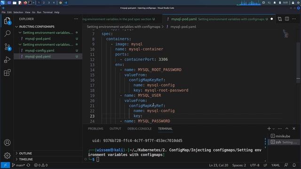
Task: Open the Accounts menu icon
Action: coord(7,143)
